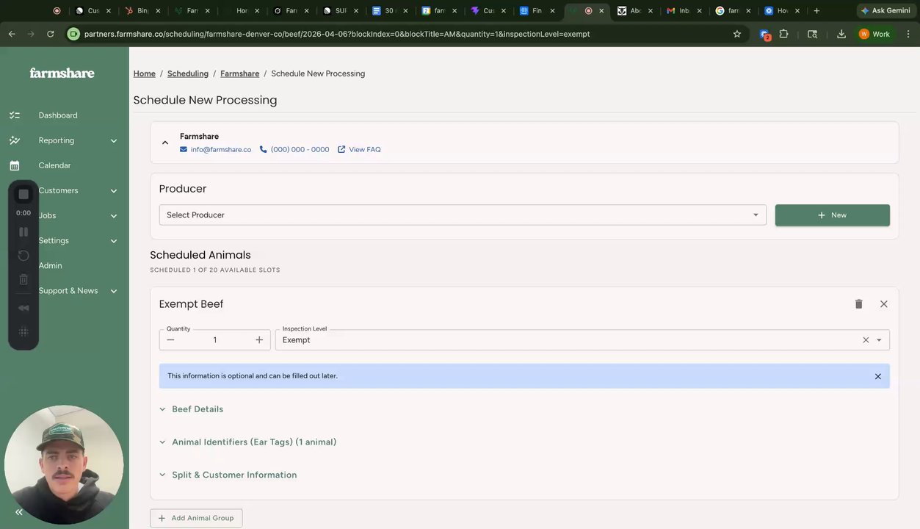Open a new browser tab

[816, 11]
